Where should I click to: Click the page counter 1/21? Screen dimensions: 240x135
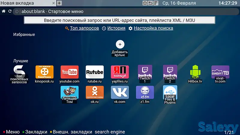tap(229, 132)
